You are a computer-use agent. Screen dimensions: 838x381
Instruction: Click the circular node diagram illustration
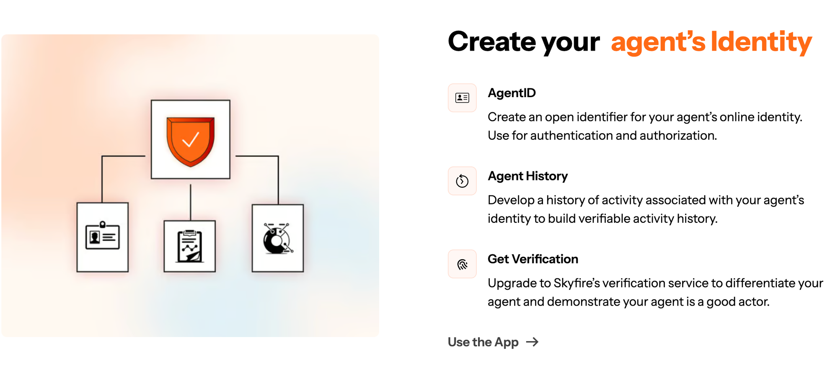(x=277, y=238)
